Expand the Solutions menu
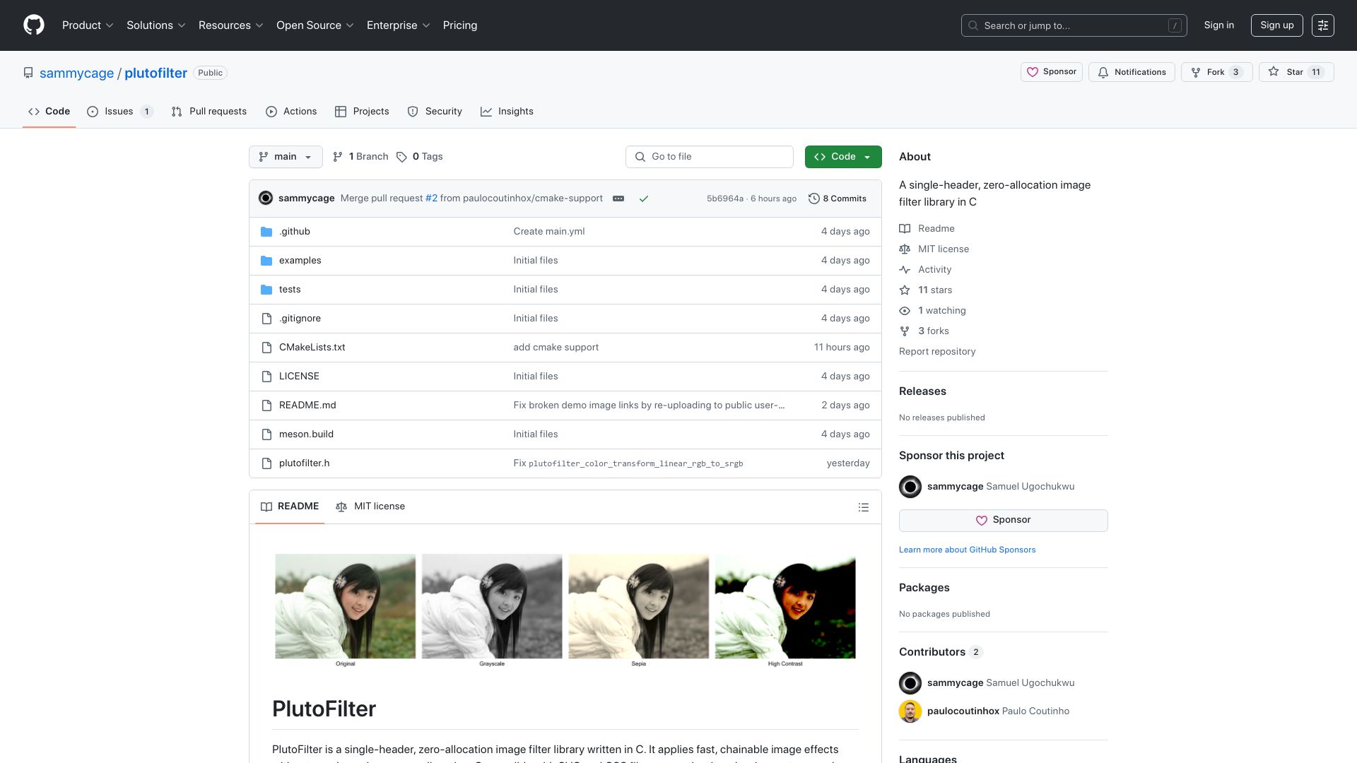 pyautogui.click(x=155, y=25)
